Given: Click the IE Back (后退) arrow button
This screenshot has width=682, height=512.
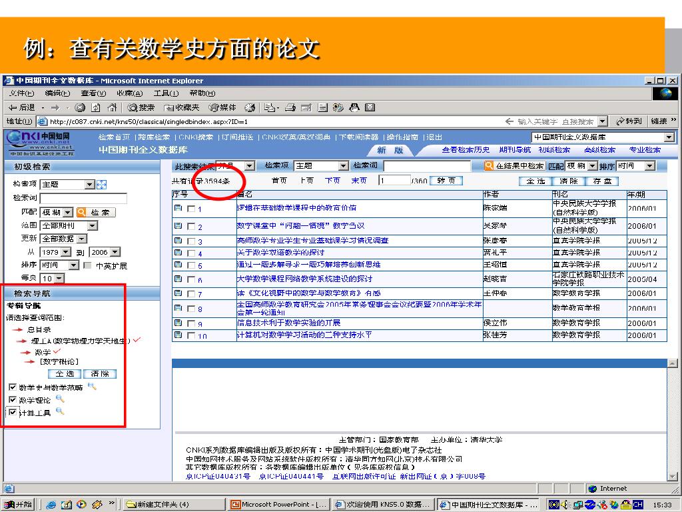Looking at the screenshot, I should (x=22, y=107).
